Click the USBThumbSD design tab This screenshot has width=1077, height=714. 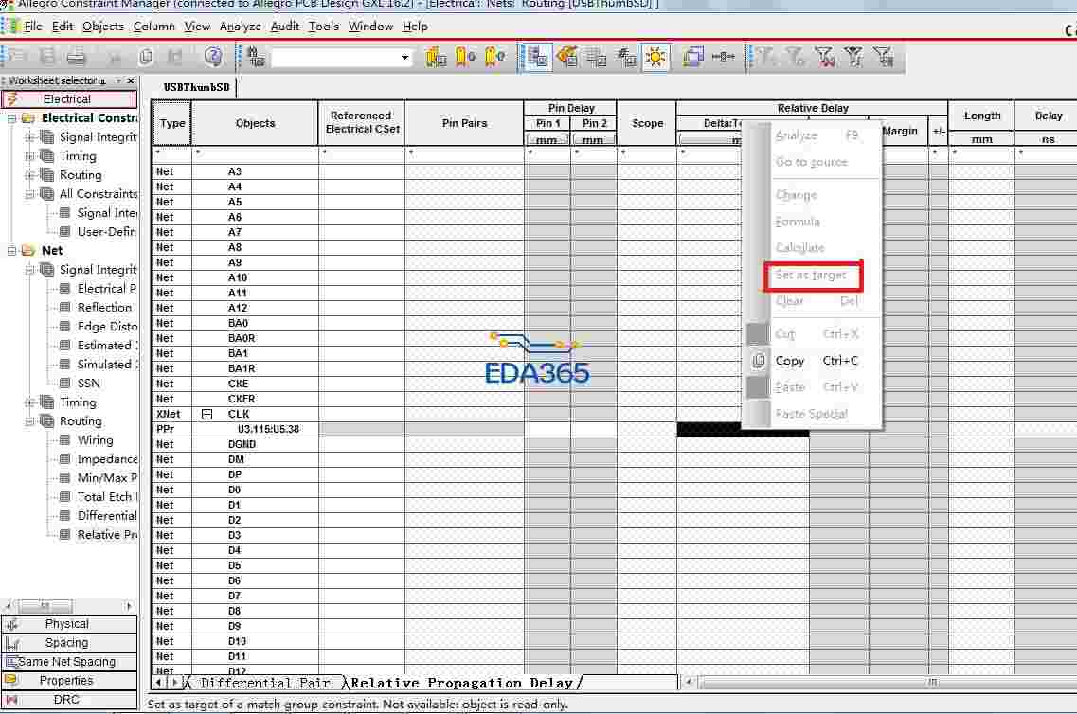pyautogui.click(x=196, y=87)
